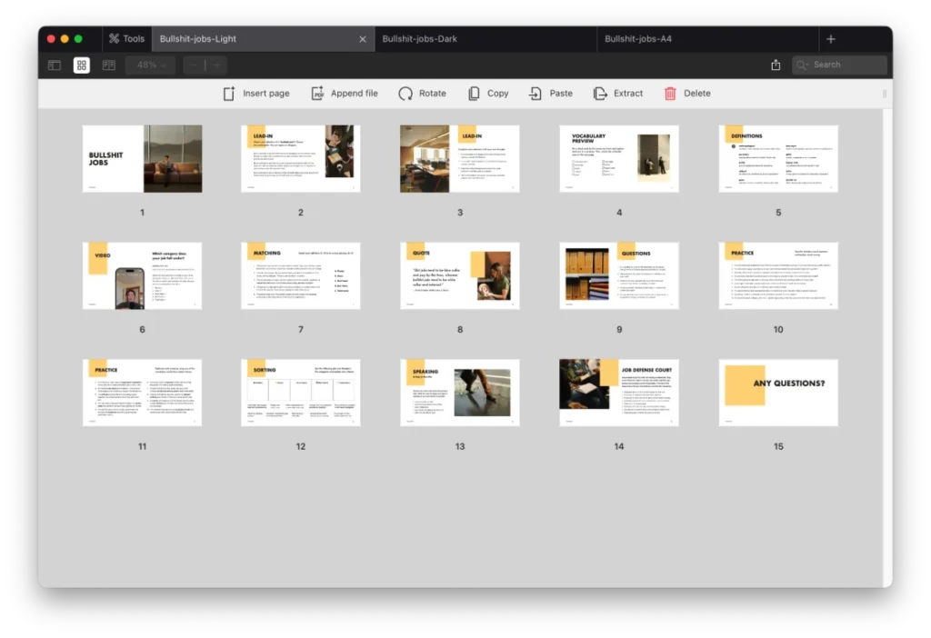Open the Tools menu

pyautogui.click(x=125, y=39)
